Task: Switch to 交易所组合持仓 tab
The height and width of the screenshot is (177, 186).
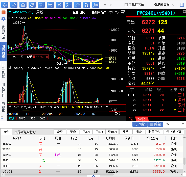Action: (x=25, y=132)
